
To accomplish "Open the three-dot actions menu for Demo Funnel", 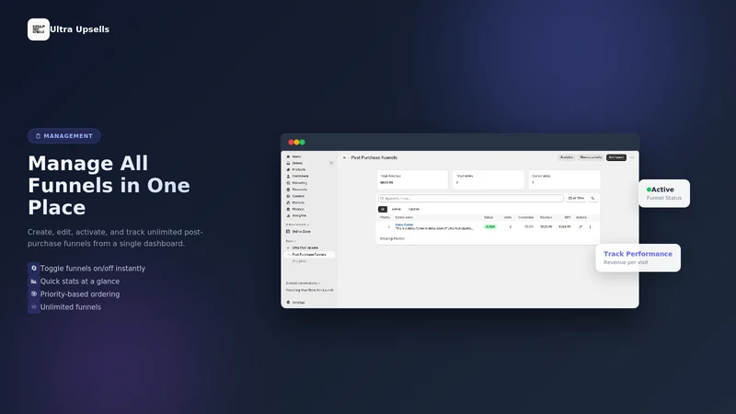I will pos(590,226).
